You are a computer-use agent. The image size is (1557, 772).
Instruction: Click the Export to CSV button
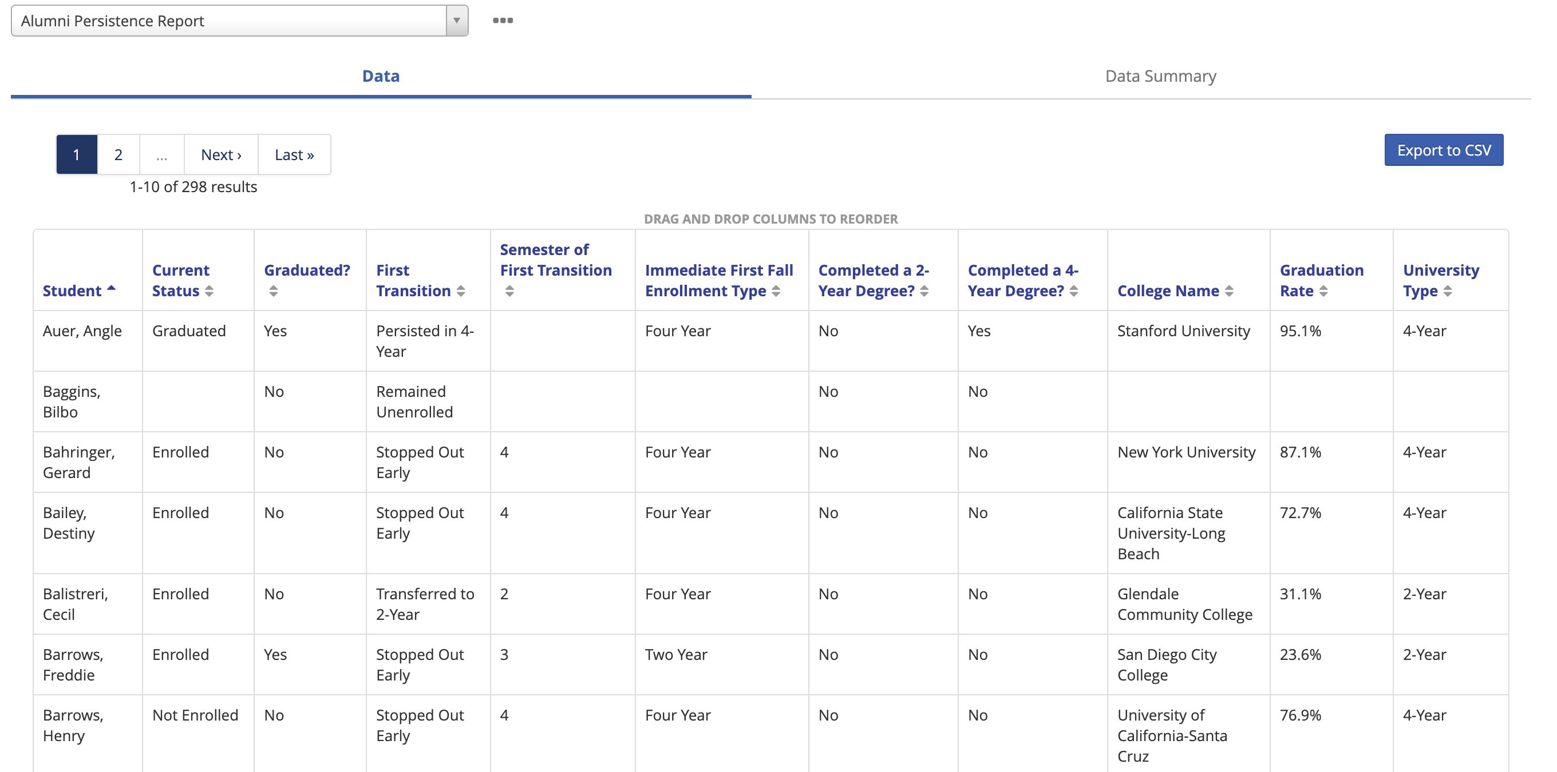coord(1443,150)
